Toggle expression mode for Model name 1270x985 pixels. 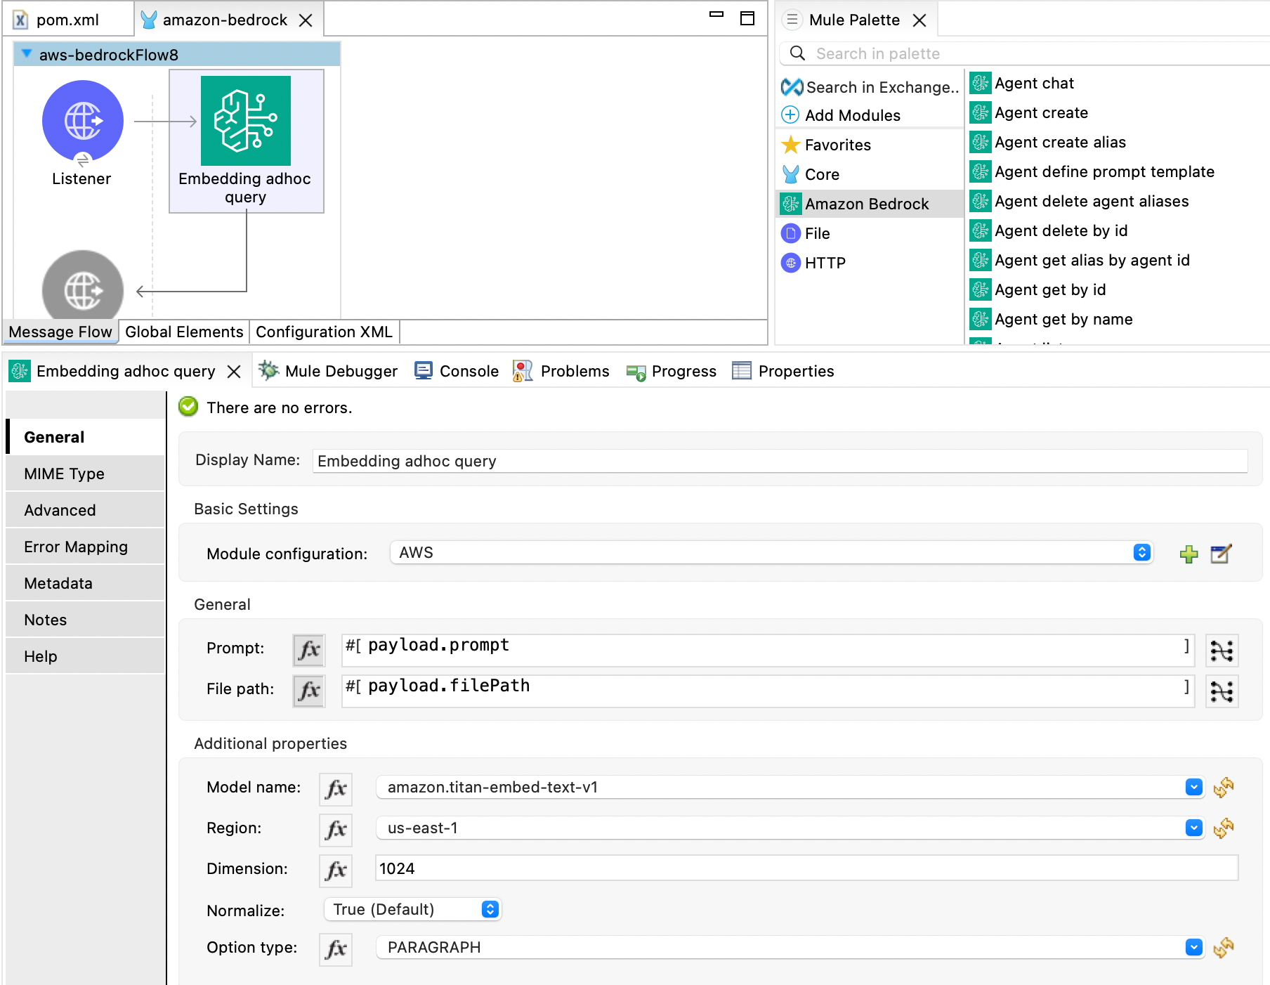pyautogui.click(x=336, y=788)
